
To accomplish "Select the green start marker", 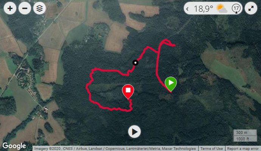I will coord(171,83).
